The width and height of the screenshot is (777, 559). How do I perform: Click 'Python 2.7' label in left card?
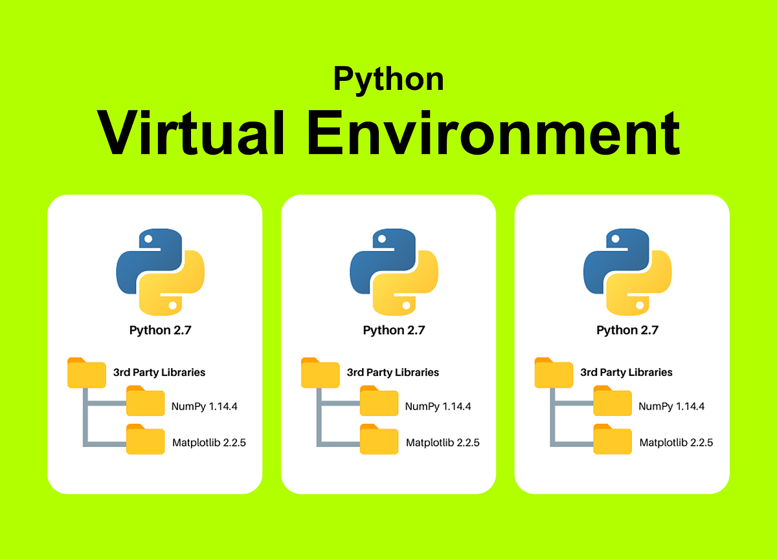[161, 331]
